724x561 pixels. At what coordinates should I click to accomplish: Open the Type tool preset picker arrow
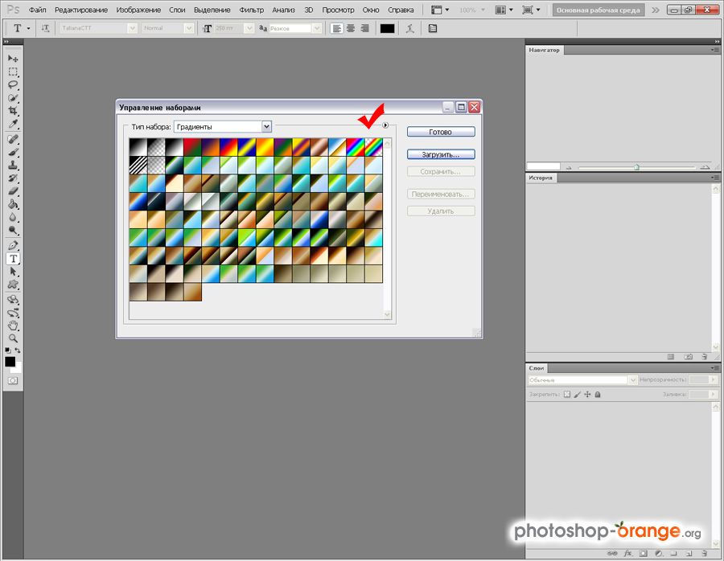click(x=28, y=28)
